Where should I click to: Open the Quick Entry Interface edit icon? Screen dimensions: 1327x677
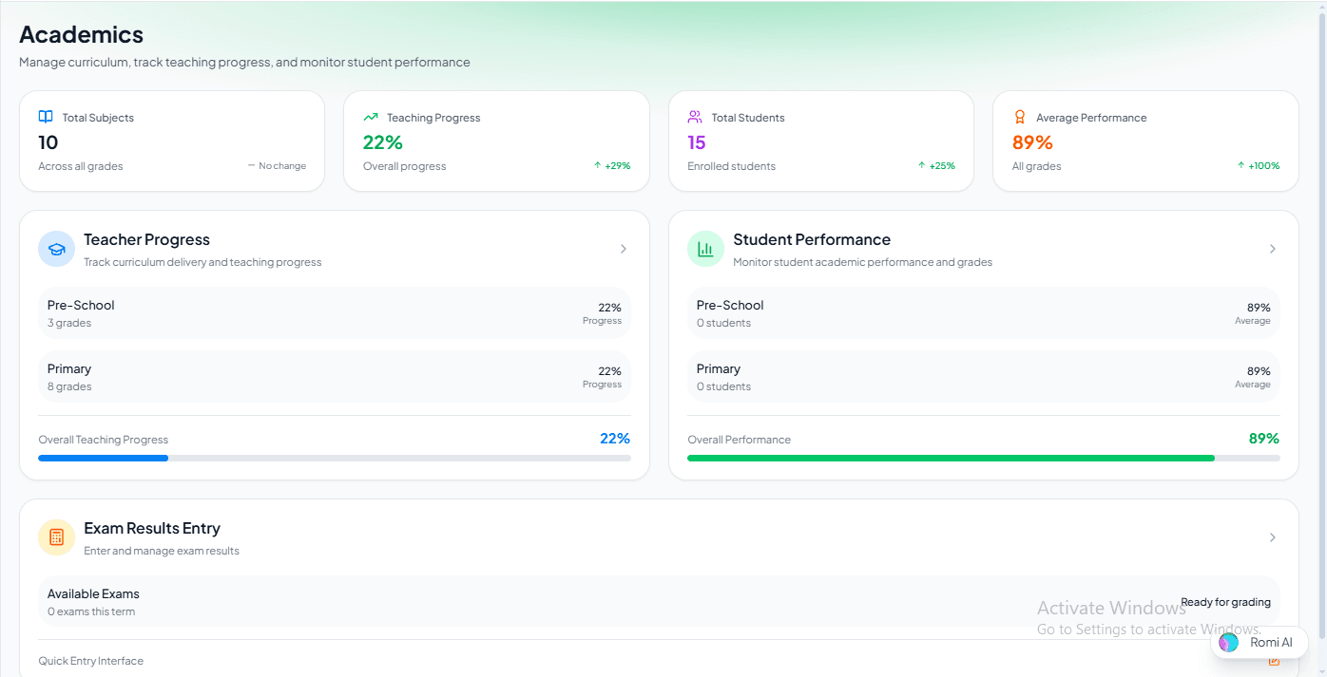(x=1273, y=660)
